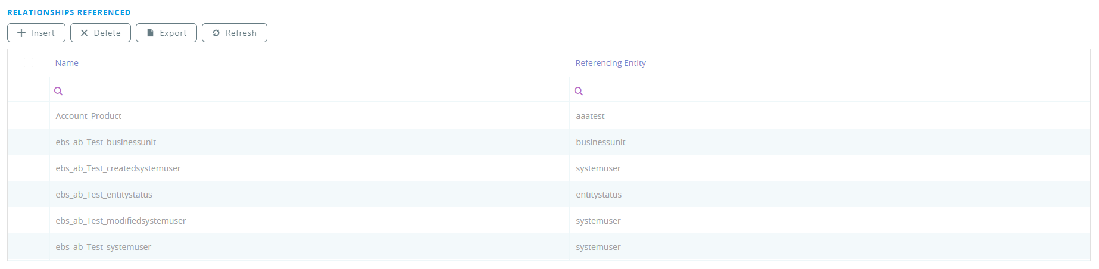Image resolution: width=1099 pixels, height=269 pixels.
Task: Select the Account_Product row
Action: click(x=89, y=116)
